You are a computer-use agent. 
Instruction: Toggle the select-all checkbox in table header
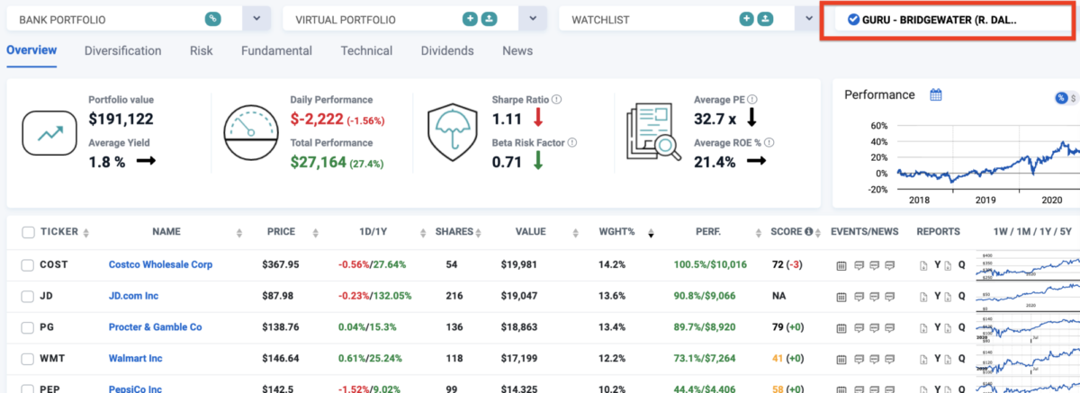28,232
